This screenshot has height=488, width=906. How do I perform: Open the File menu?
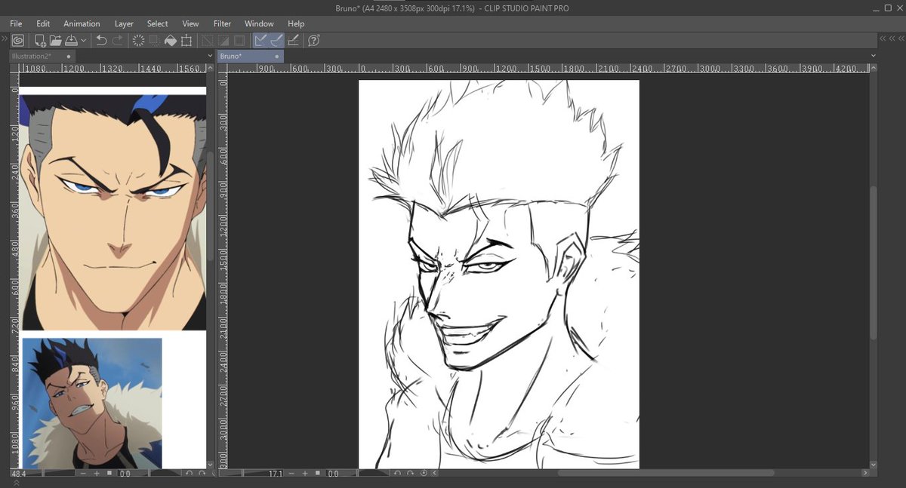tap(17, 23)
